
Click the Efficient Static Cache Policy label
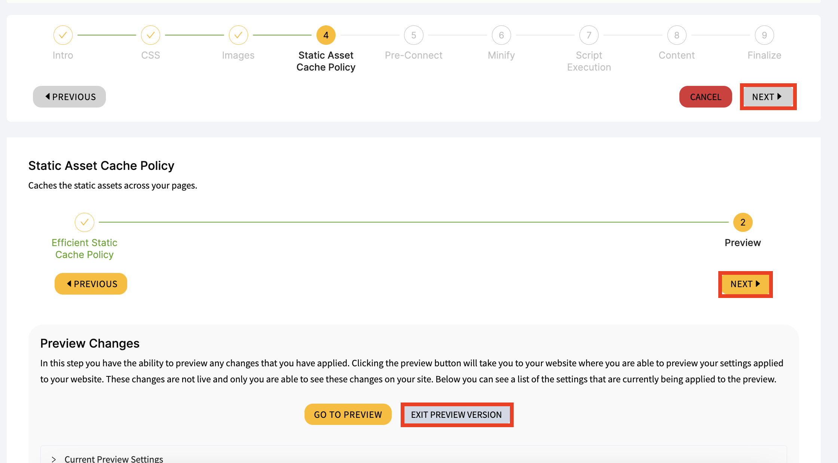[85, 249]
